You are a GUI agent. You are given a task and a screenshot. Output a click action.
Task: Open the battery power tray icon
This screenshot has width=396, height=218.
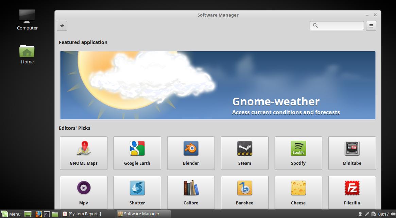374,214
